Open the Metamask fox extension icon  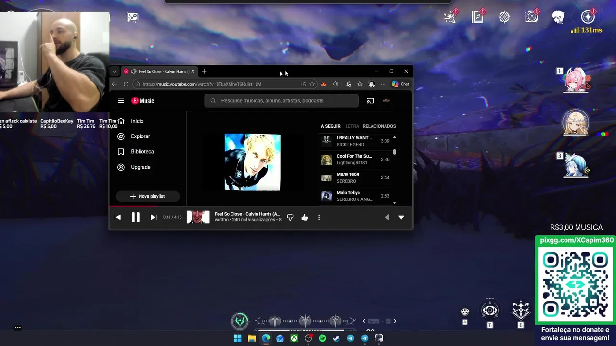[323, 84]
